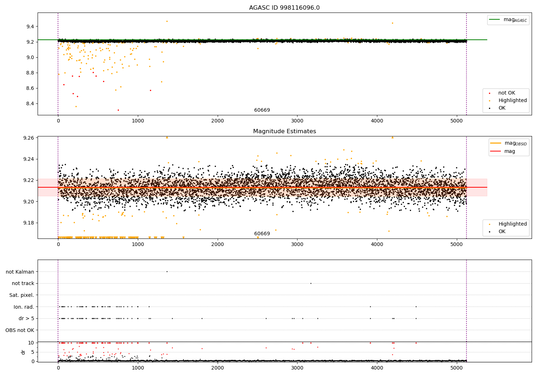
Task: Click the lowest red outlier point in top plot
Action: point(118,110)
